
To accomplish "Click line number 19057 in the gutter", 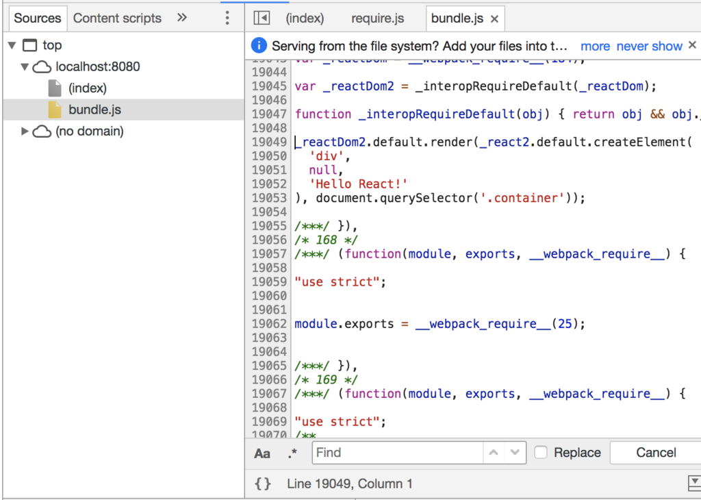I will 269,253.
